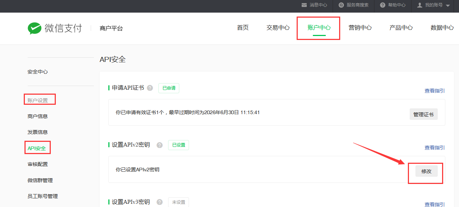The width and height of the screenshot is (459, 207).
Task: Click the 我的账号 user icon
Action: click(419, 5)
